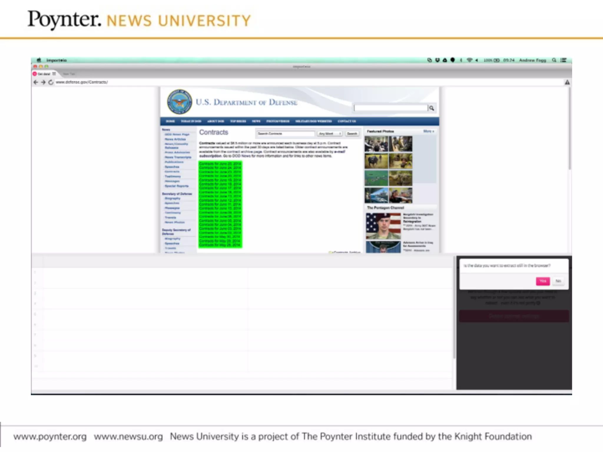The width and height of the screenshot is (603, 452).
Task: Reload the page with refresh icon
Action: coord(51,82)
